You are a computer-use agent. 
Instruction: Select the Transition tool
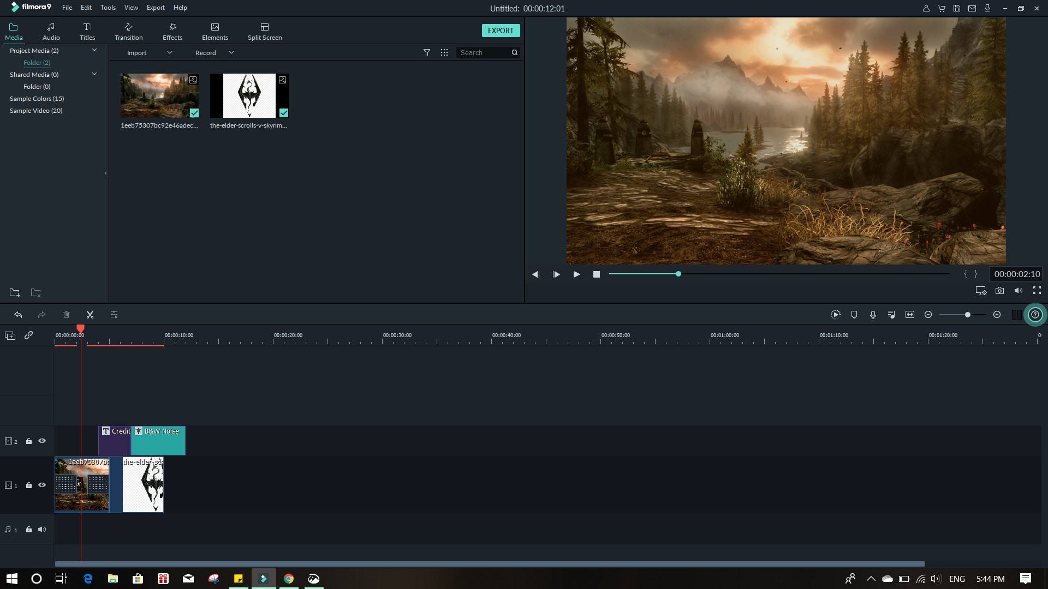pos(128,30)
